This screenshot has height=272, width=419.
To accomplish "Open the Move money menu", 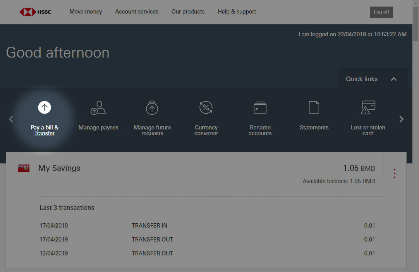I will tap(86, 12).
